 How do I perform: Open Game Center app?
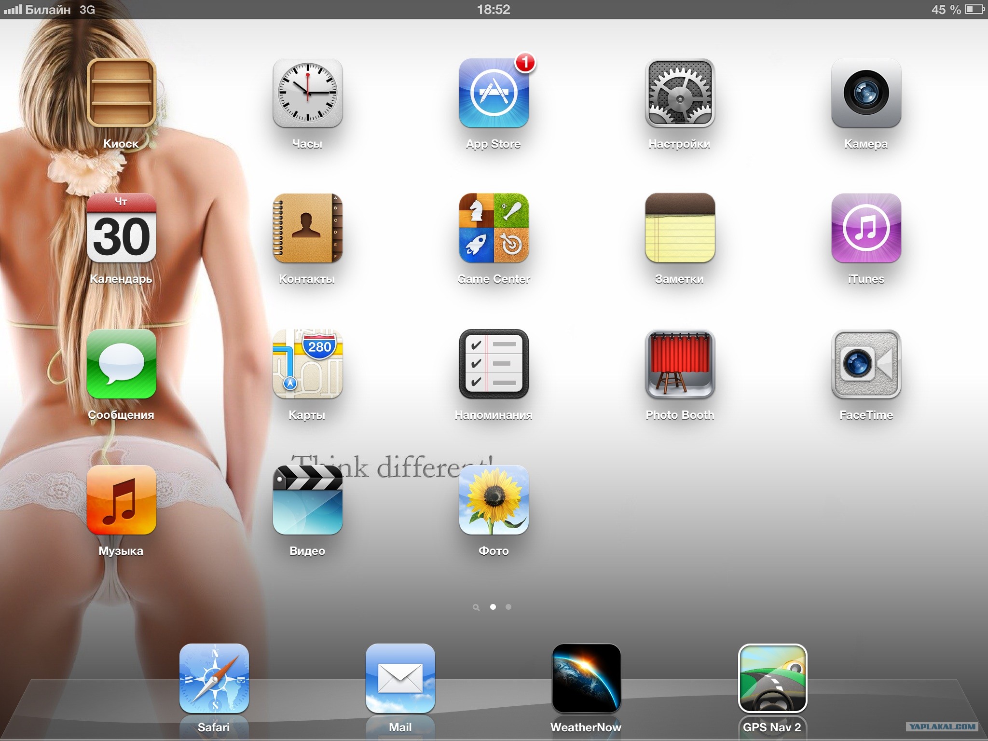[x=494, y=228]
